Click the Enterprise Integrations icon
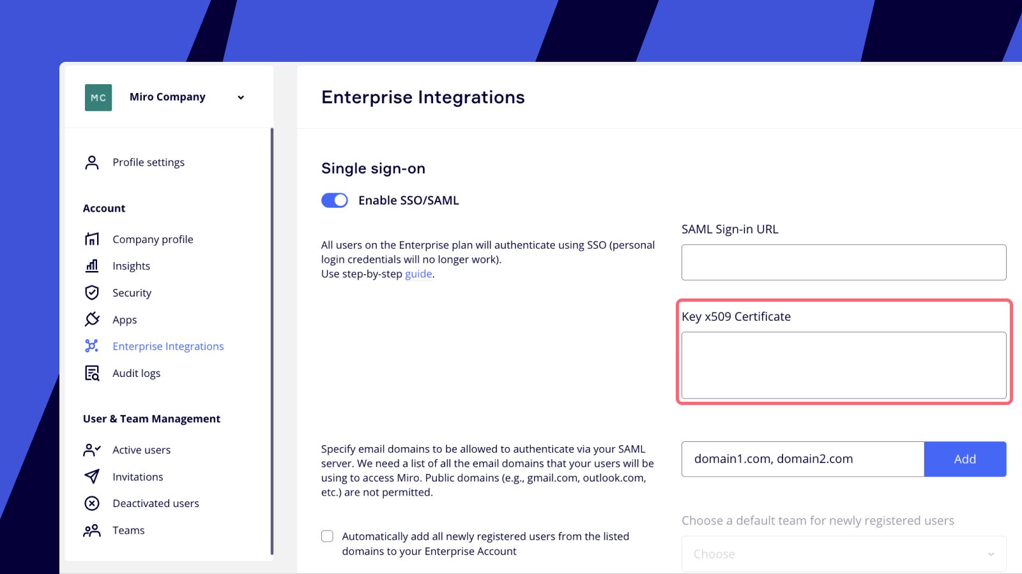The height and width of the screenshot is (574, 1022). coord(93,346)
